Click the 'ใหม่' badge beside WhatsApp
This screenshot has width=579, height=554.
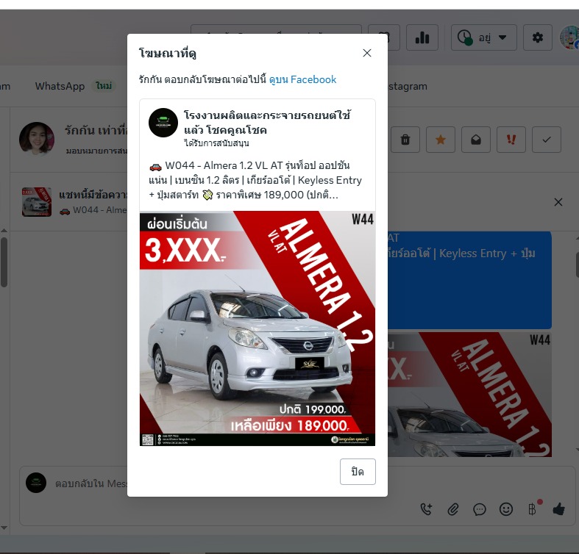[104, 86]
